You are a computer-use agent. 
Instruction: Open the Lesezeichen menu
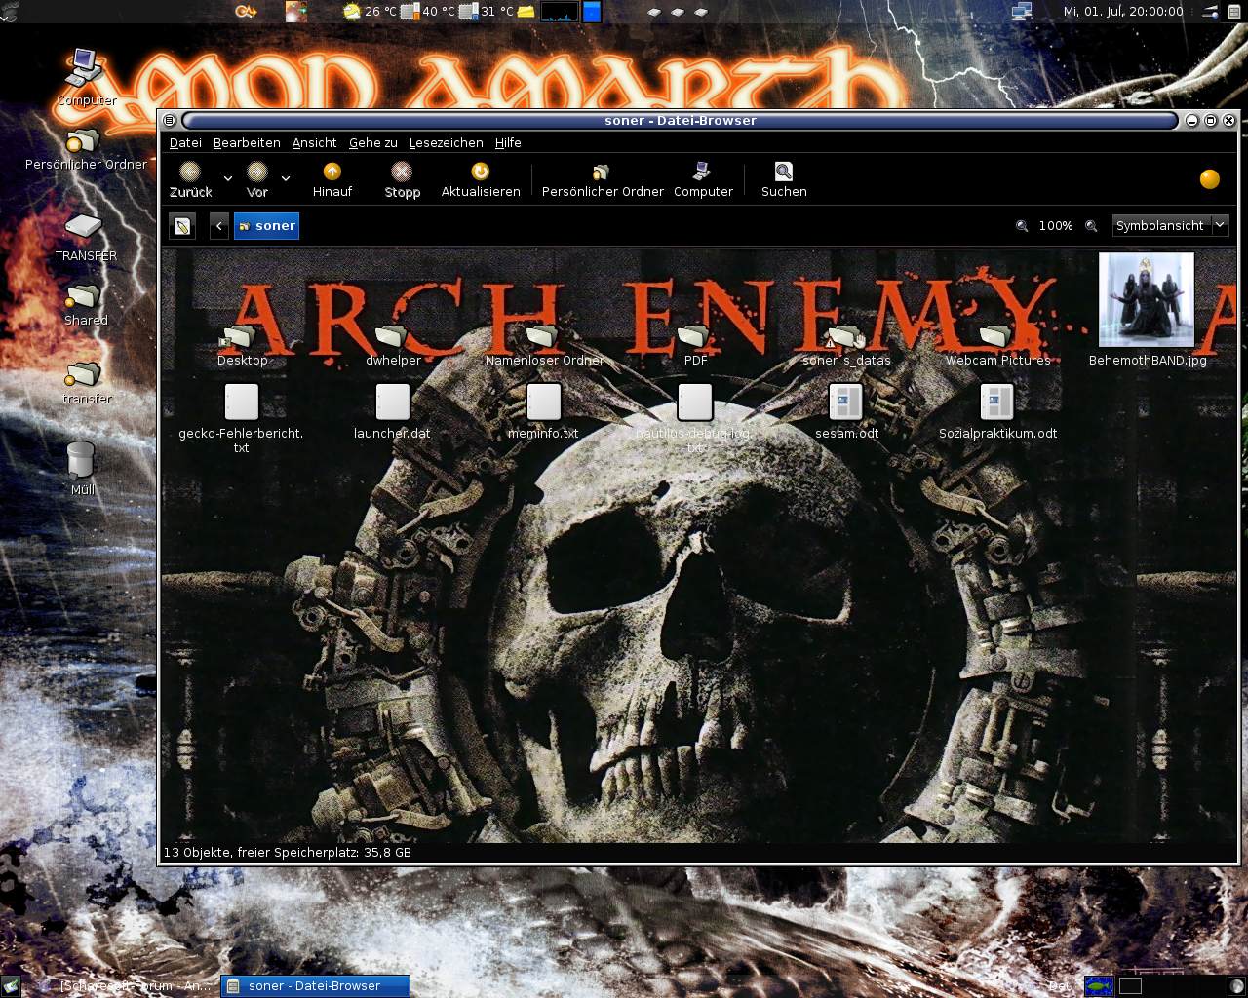pyautogui.click(x=446, y=142)
